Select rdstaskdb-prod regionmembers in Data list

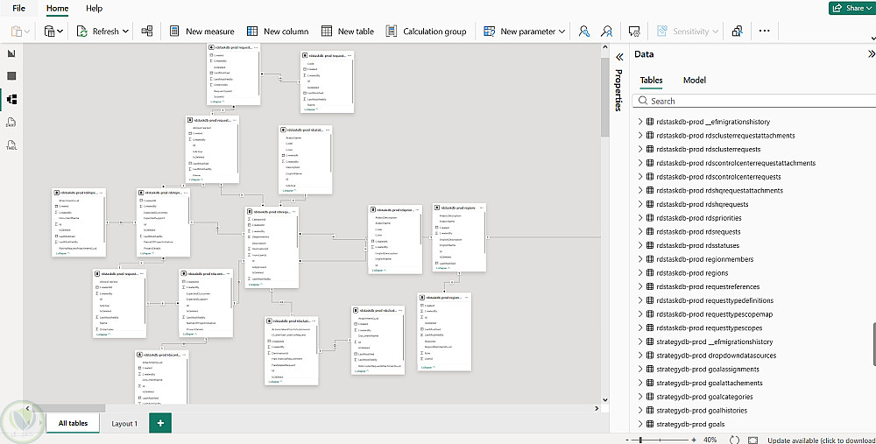(705, 259)
